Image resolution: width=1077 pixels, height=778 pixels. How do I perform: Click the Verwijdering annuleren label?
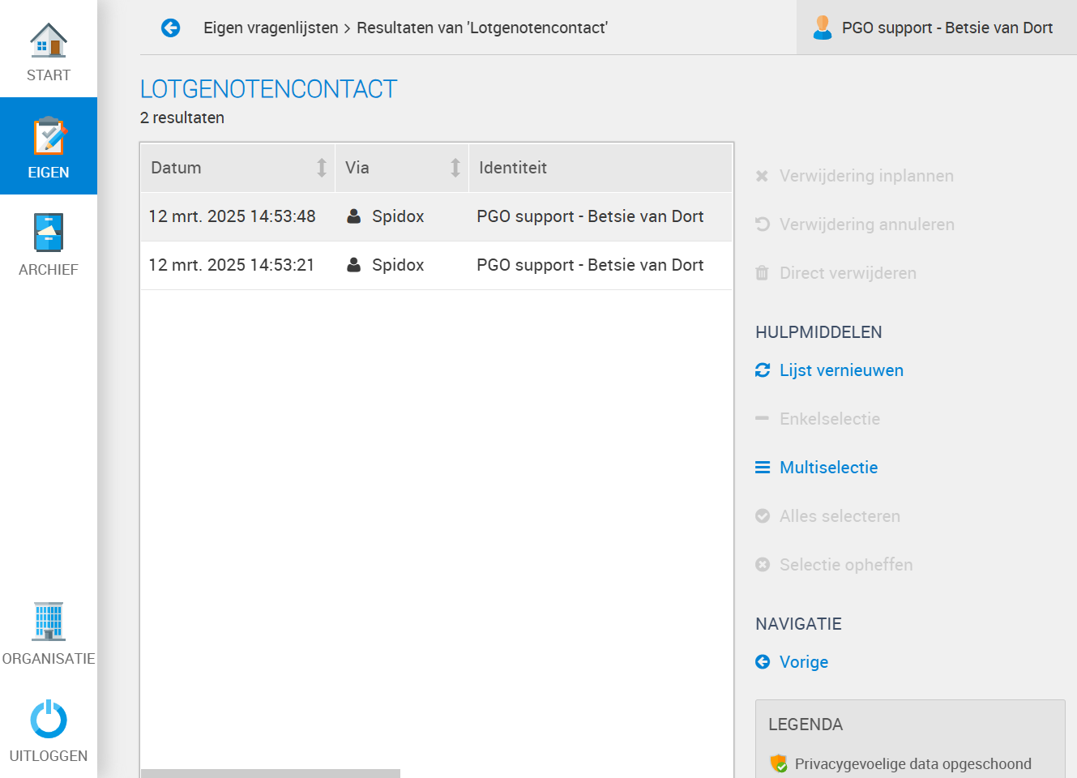tap(867, 224)
